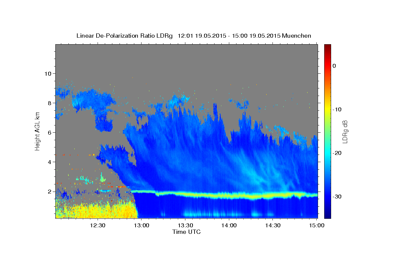Click the start date '12:01 19.05.2015' in title
393x262 pixels.
202,36
